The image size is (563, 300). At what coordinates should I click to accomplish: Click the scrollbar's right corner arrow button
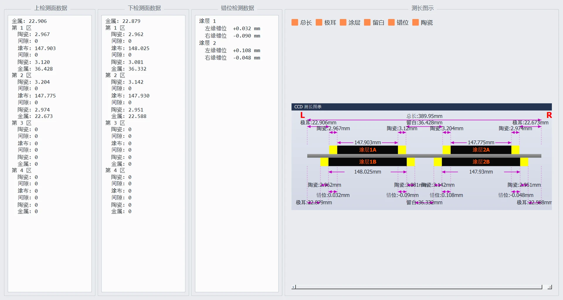point(550,287)
